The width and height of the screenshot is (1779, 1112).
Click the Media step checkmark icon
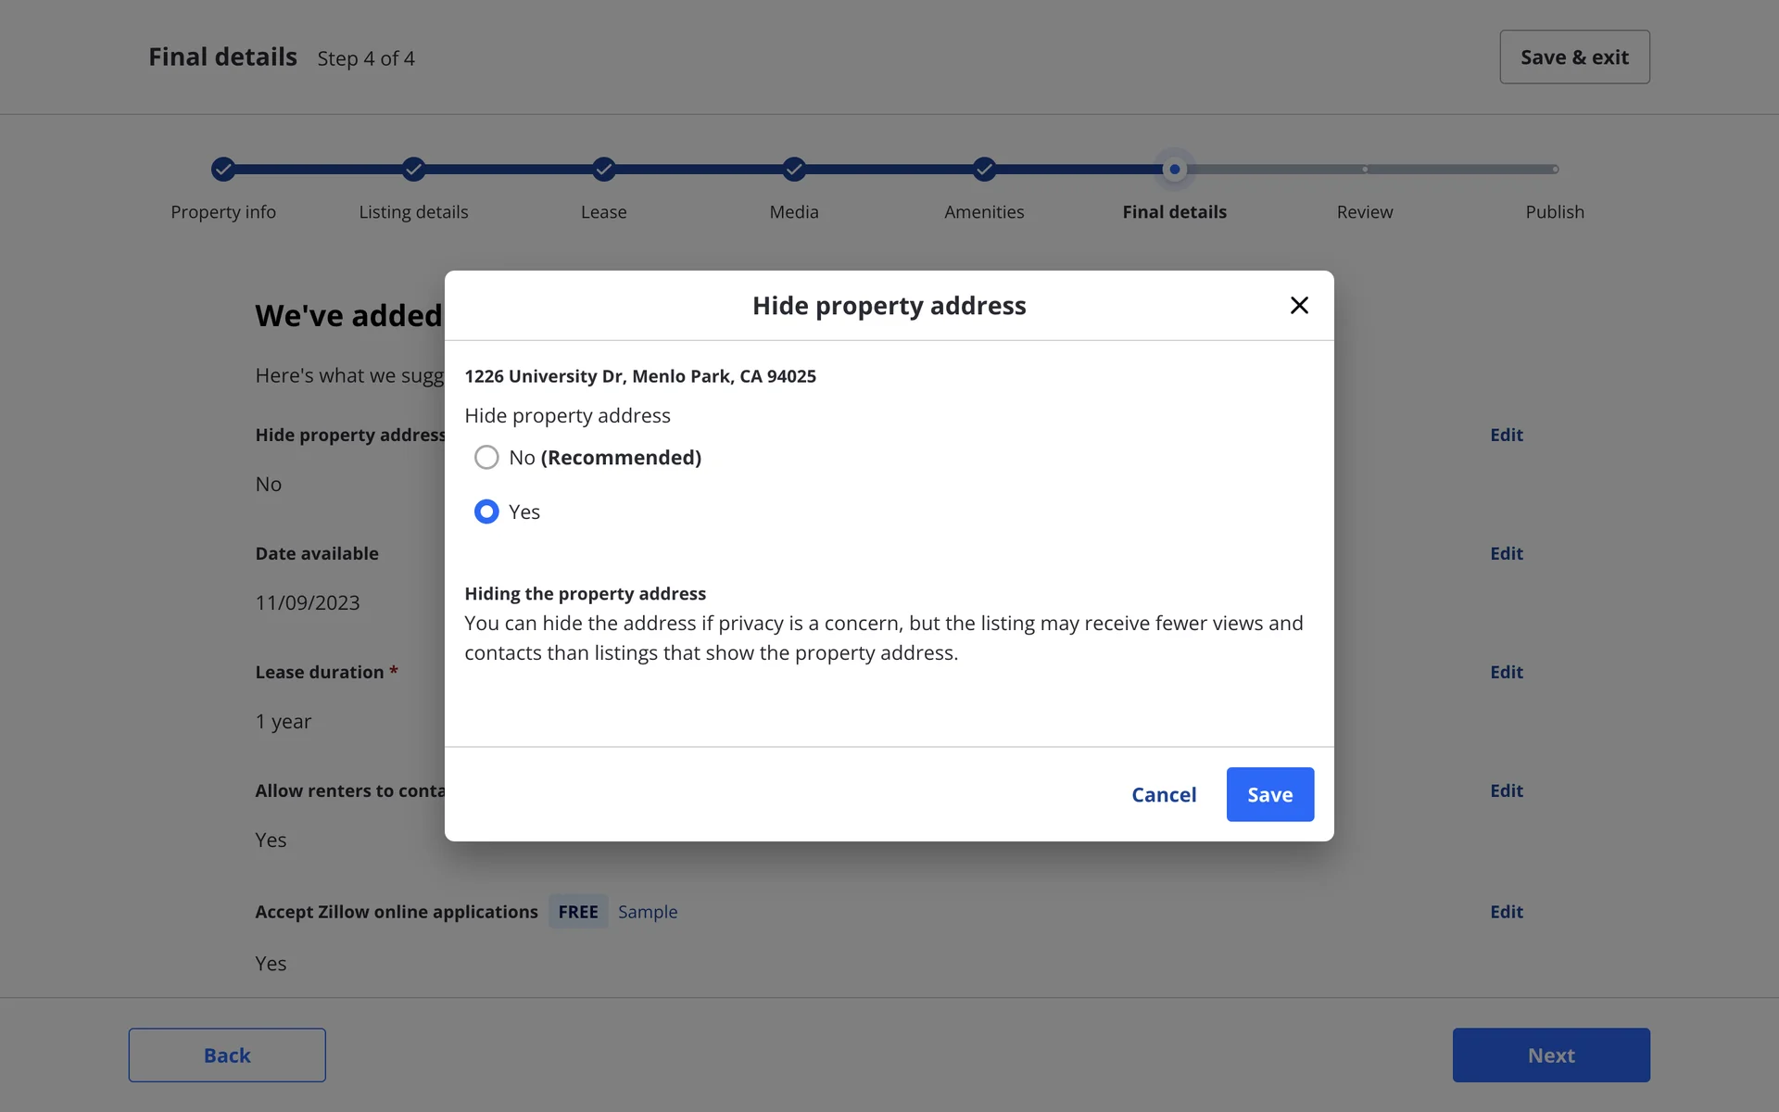tap(794, 169)
